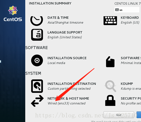Click the CentOS logo in sidebar
Screen dimensions: 141x122
(x=13, y=14)
